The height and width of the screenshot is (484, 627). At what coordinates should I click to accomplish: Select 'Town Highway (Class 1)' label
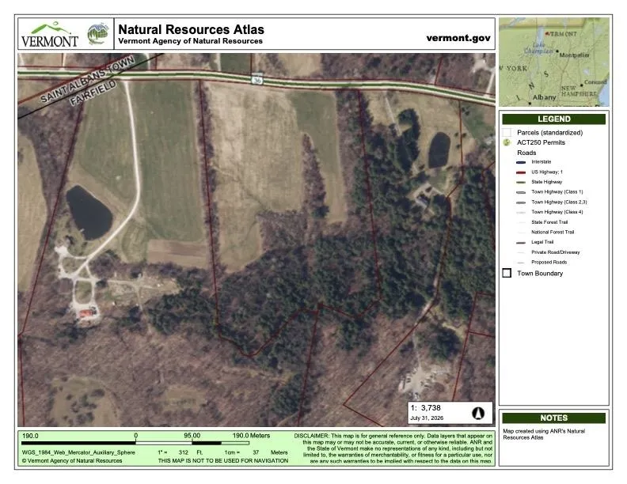pyautogui.click(x=557, y=192)
